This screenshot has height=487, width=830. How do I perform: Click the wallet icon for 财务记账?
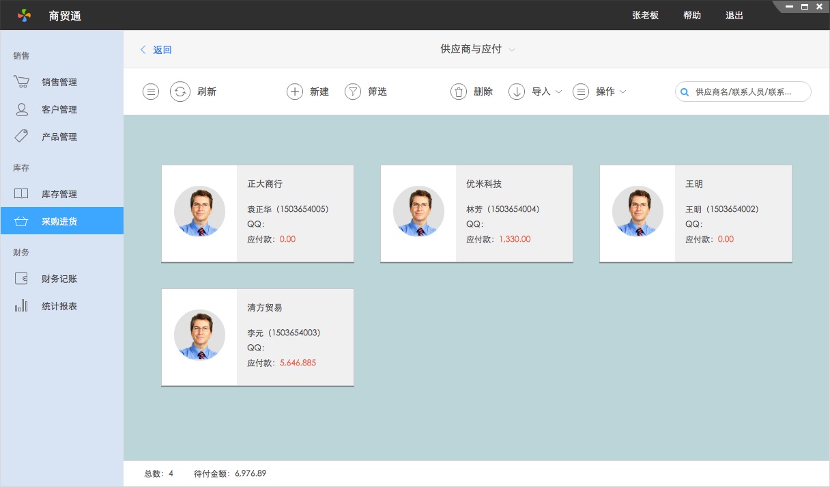[21, 279]
